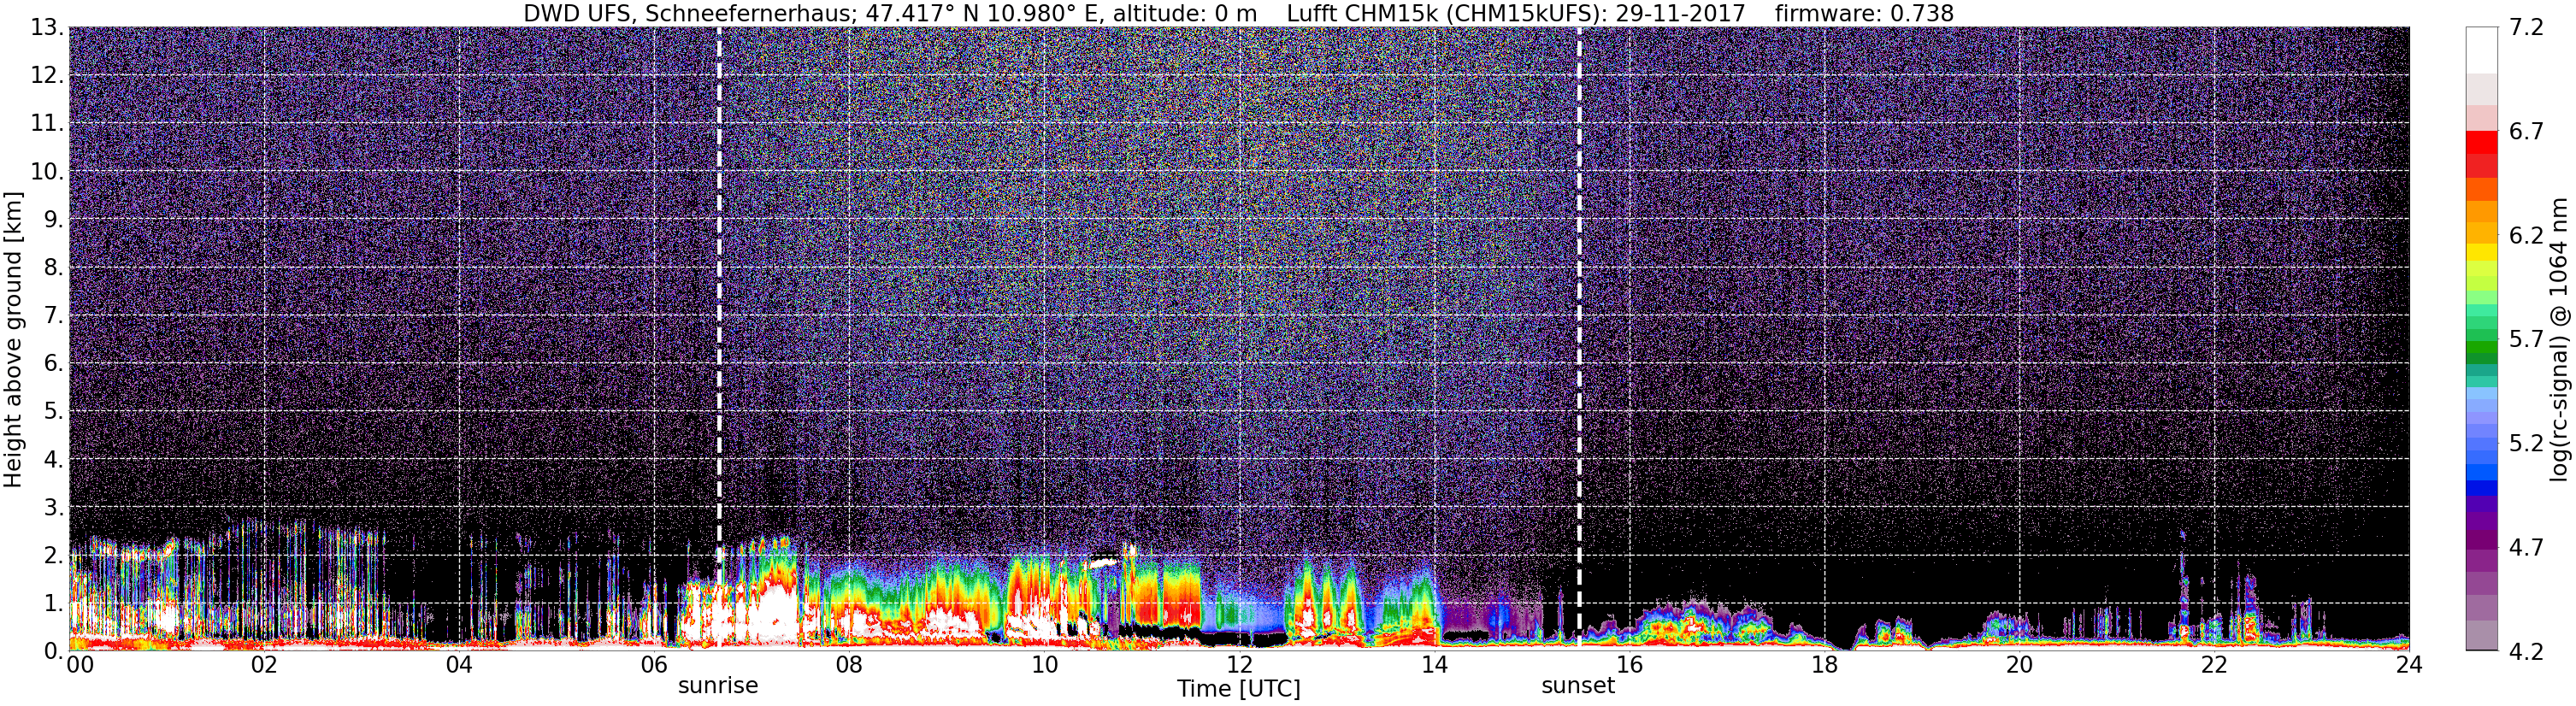Click 'firmware: 0.738' in the title

click(x=1864, y=14)
